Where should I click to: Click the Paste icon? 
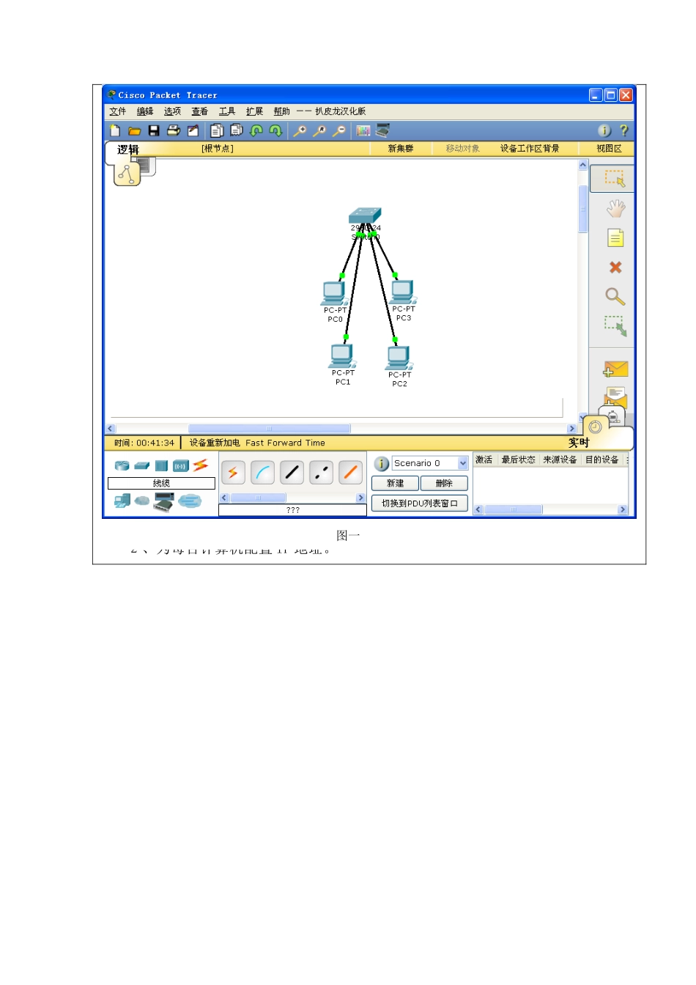pyautogui.click(x=237, y=130)
